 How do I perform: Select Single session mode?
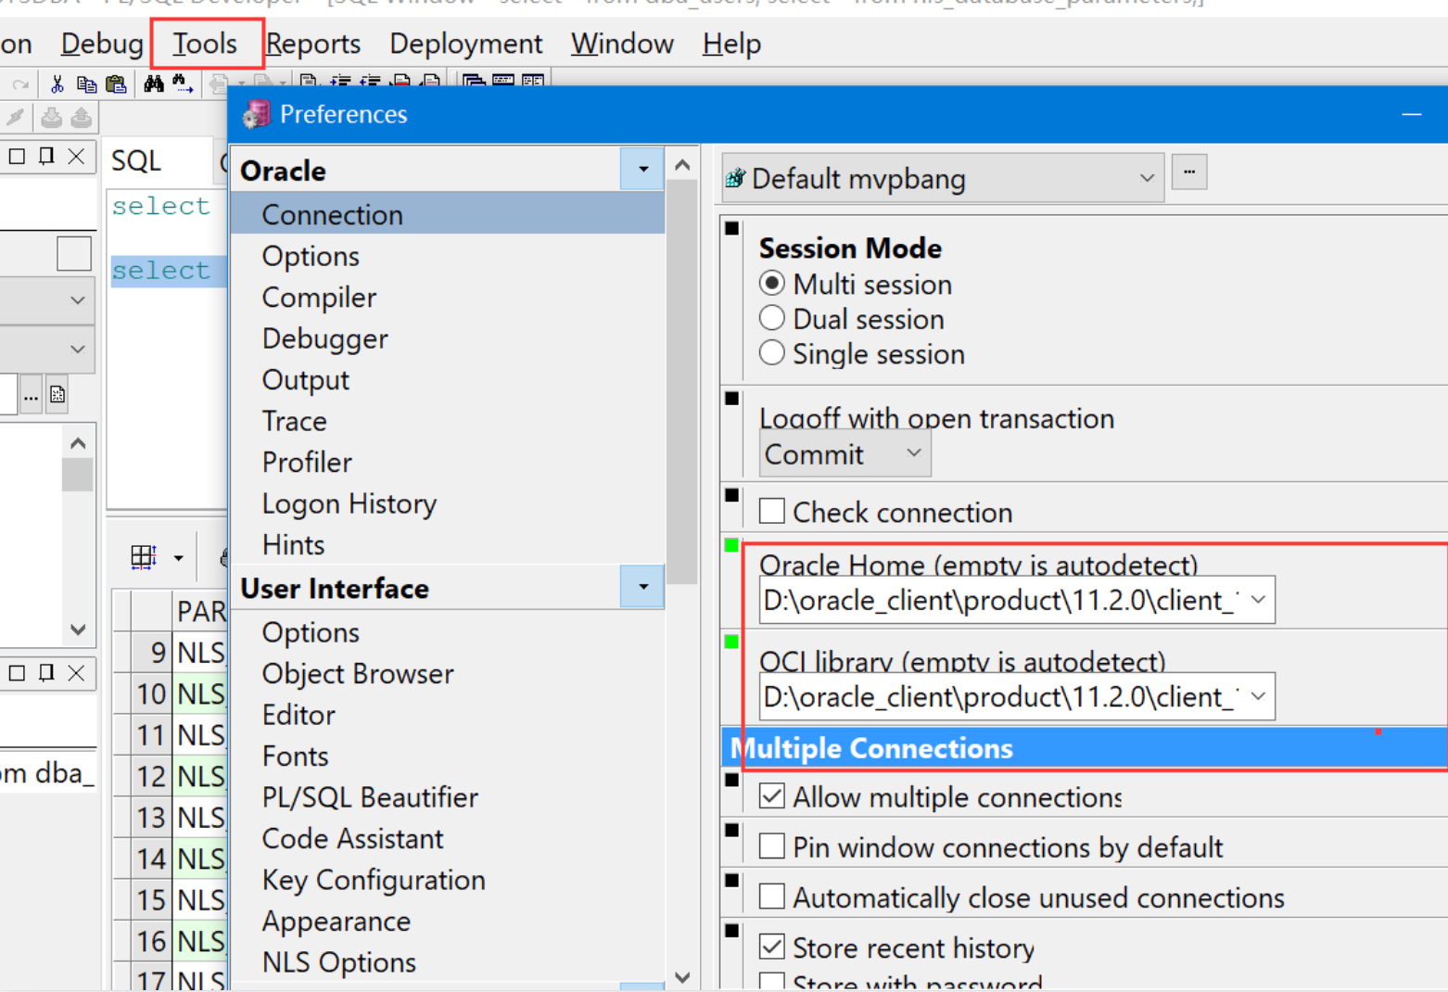point(772,352)
